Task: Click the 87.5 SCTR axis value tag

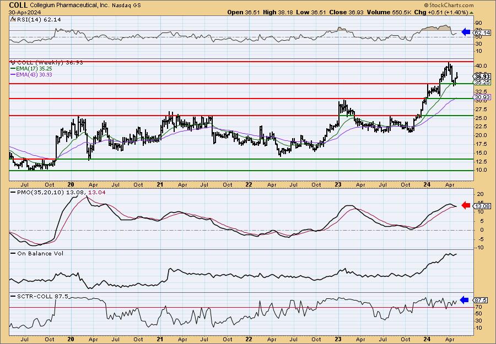Action: (x=481, y=300)
